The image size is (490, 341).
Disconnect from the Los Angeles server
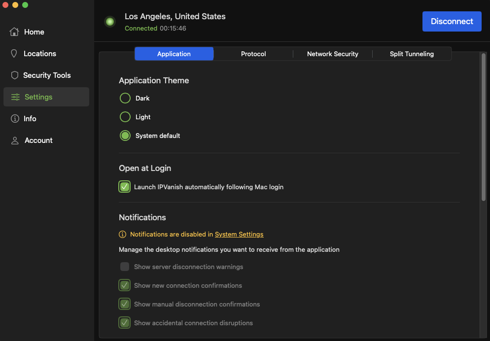(452, 21)
